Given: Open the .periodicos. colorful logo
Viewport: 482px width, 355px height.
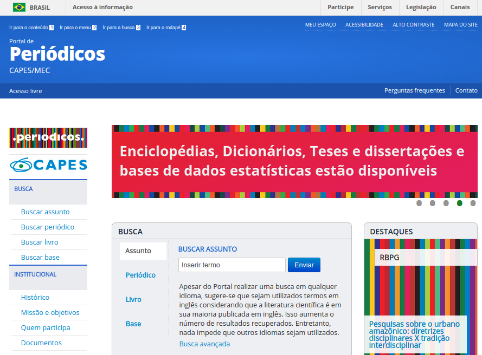Looking at the screenshot, I should [x=48, y=137].
